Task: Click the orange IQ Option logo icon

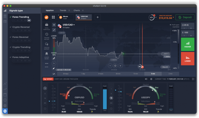Action: click(46, 17)
